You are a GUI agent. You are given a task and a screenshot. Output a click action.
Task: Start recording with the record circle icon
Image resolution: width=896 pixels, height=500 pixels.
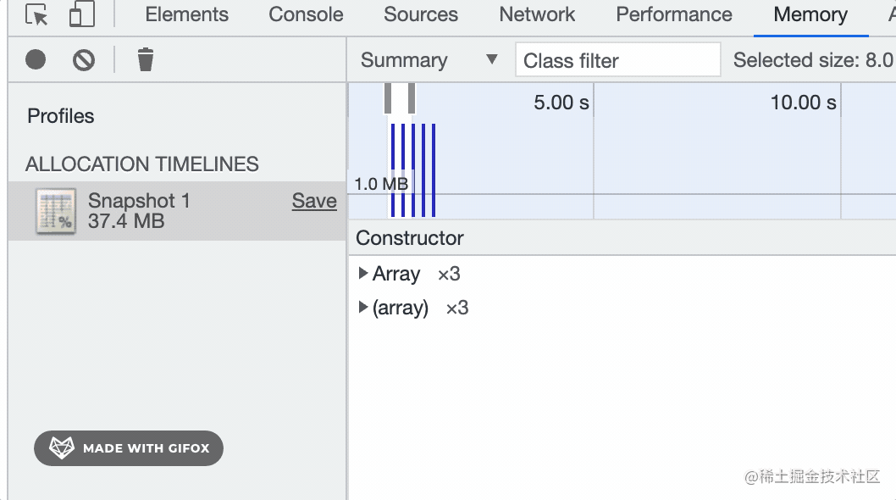point(36,59)
